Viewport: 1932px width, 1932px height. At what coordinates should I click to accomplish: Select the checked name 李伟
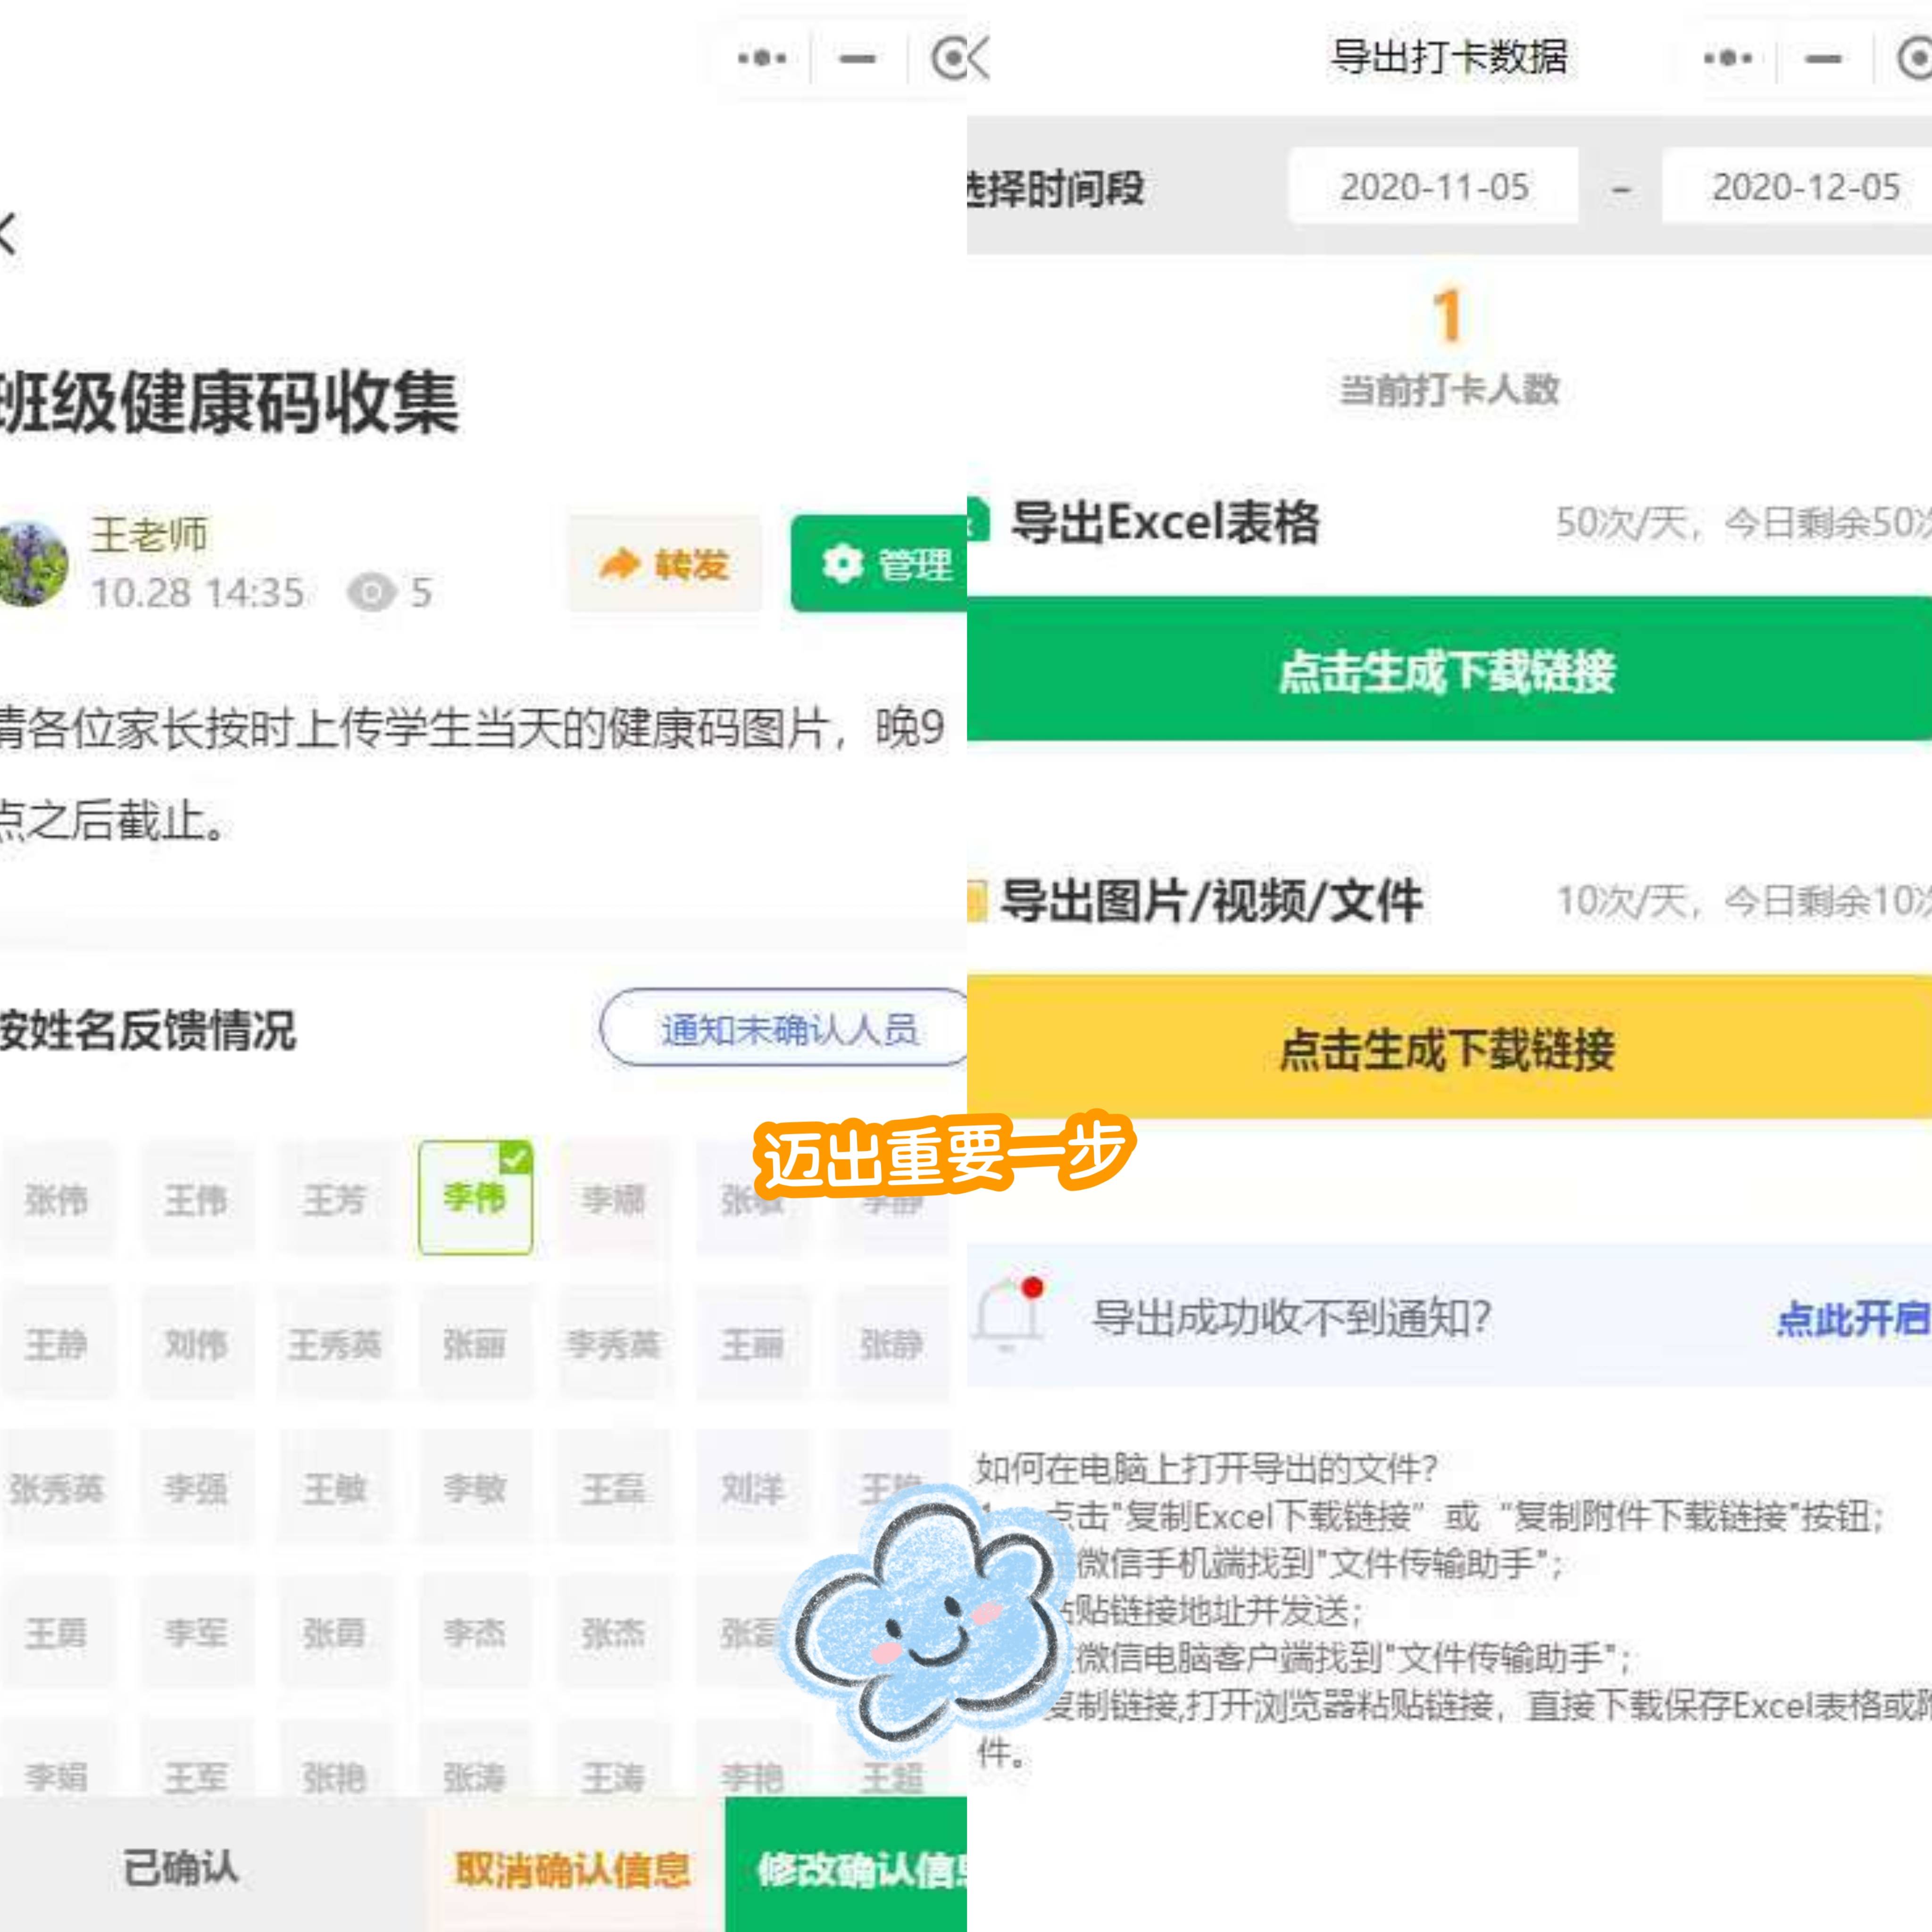[x=475, y=1197]
